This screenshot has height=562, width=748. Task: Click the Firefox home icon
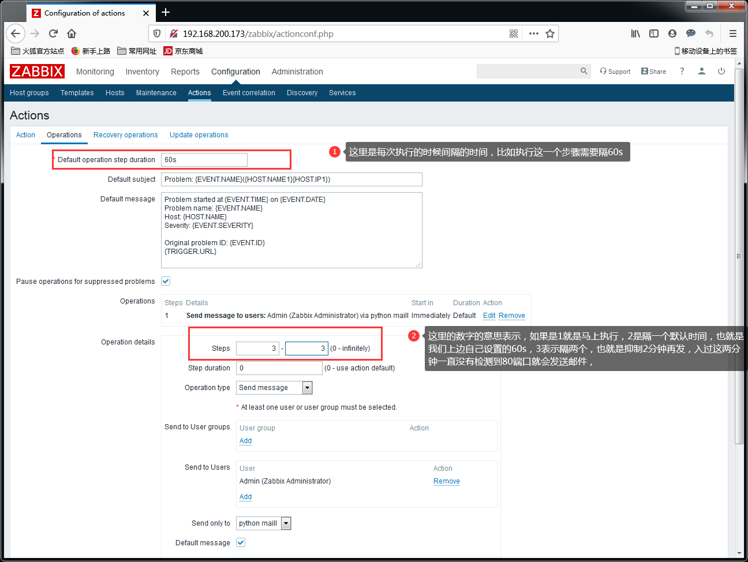click(x=72, y=33)
